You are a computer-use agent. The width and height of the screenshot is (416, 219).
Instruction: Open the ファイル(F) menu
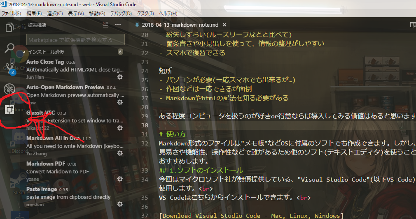click(11, 13)
